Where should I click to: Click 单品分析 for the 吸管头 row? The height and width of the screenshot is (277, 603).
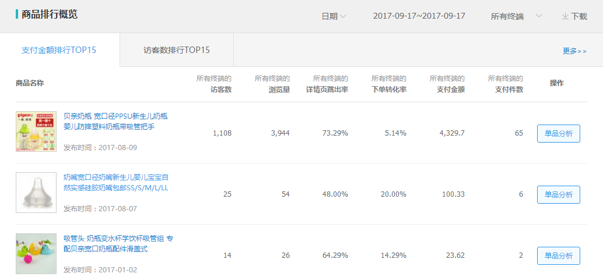(x=559, y=255)
